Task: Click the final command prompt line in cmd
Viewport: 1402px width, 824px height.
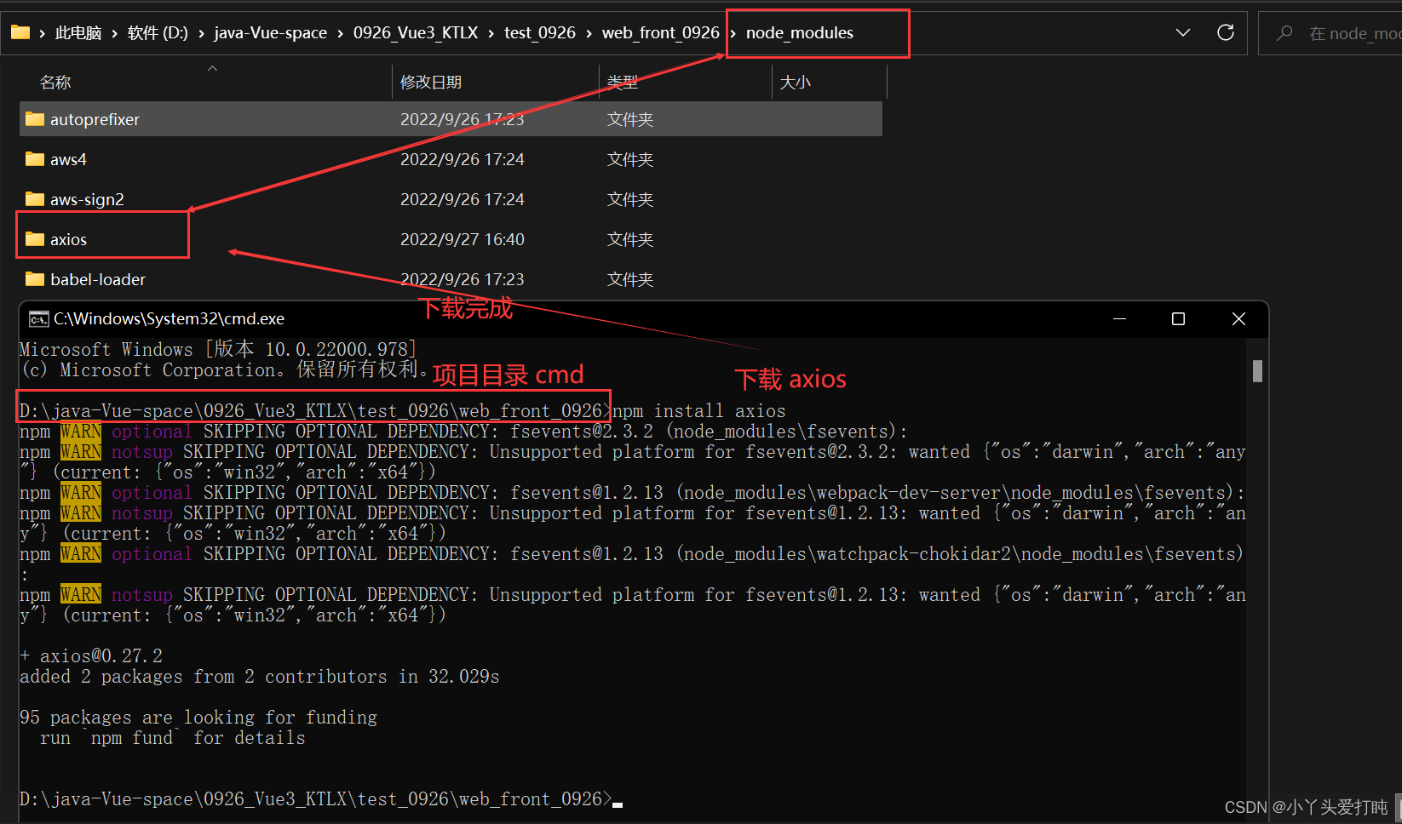Action: pyautogui.click(x=321, y=799)
